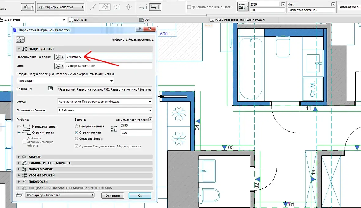Click the Ссылка на reference icon

(x=50, y=89)
